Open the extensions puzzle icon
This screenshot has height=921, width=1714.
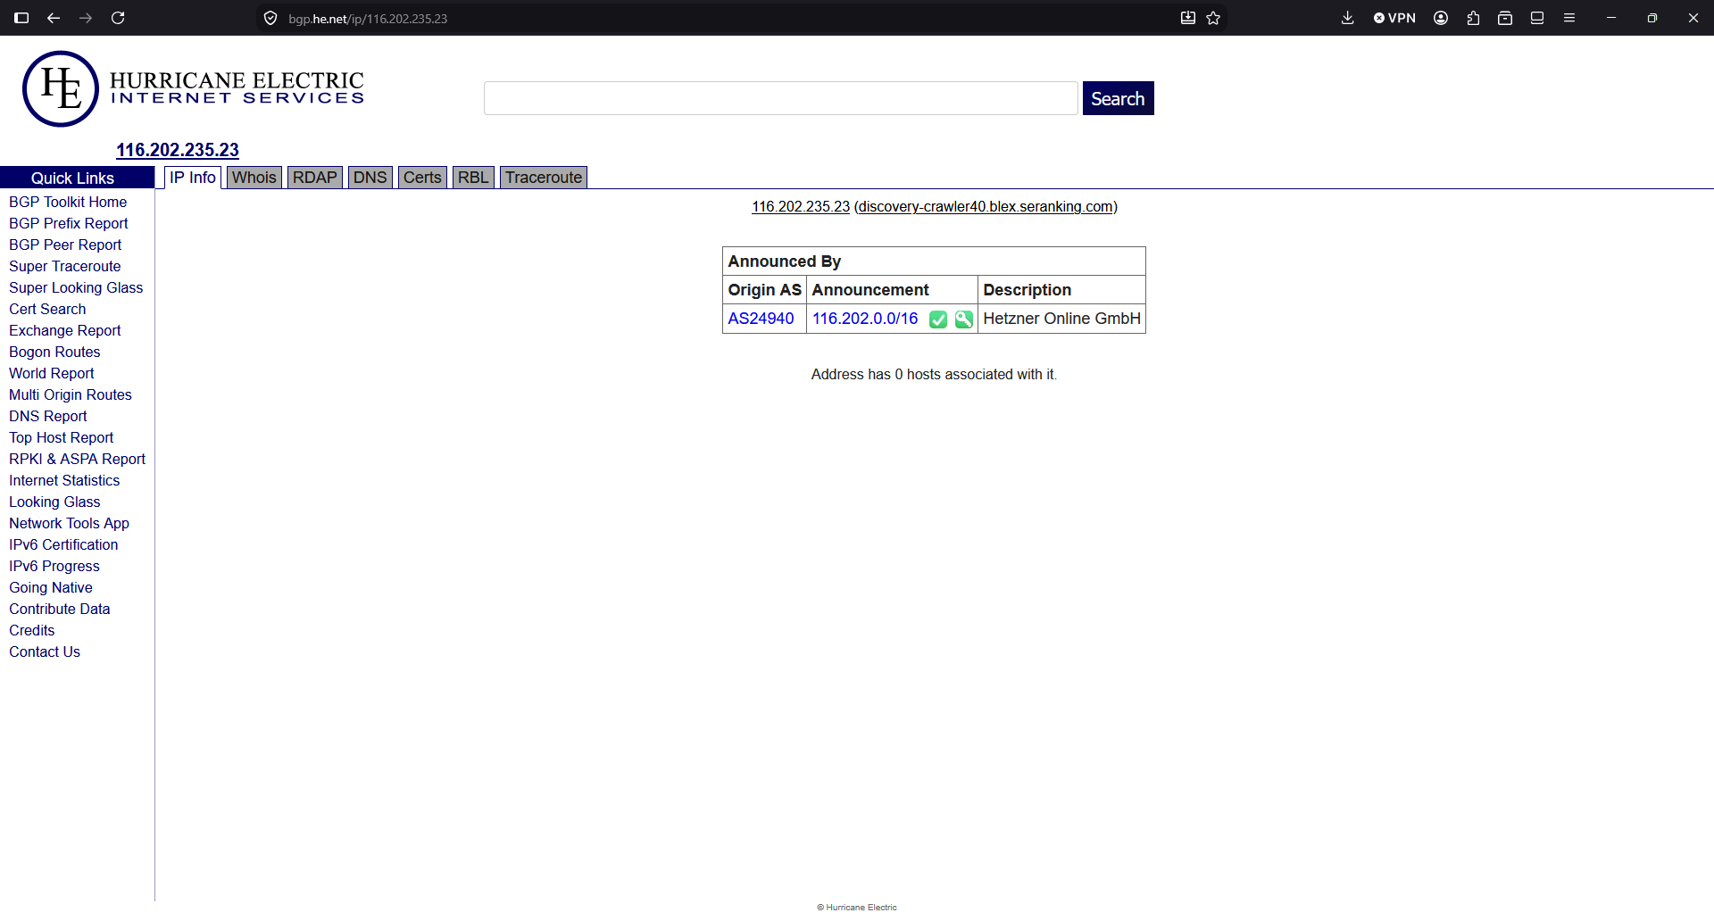(x=1473, y=18)
